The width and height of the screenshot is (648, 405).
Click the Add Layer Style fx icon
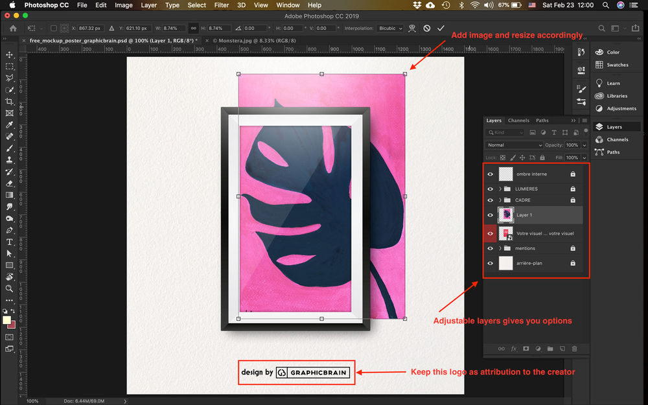tap(513, 349)
